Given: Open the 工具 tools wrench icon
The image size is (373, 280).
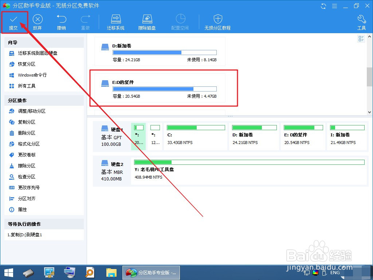Looking at the screenshot, I should [361, 19].
